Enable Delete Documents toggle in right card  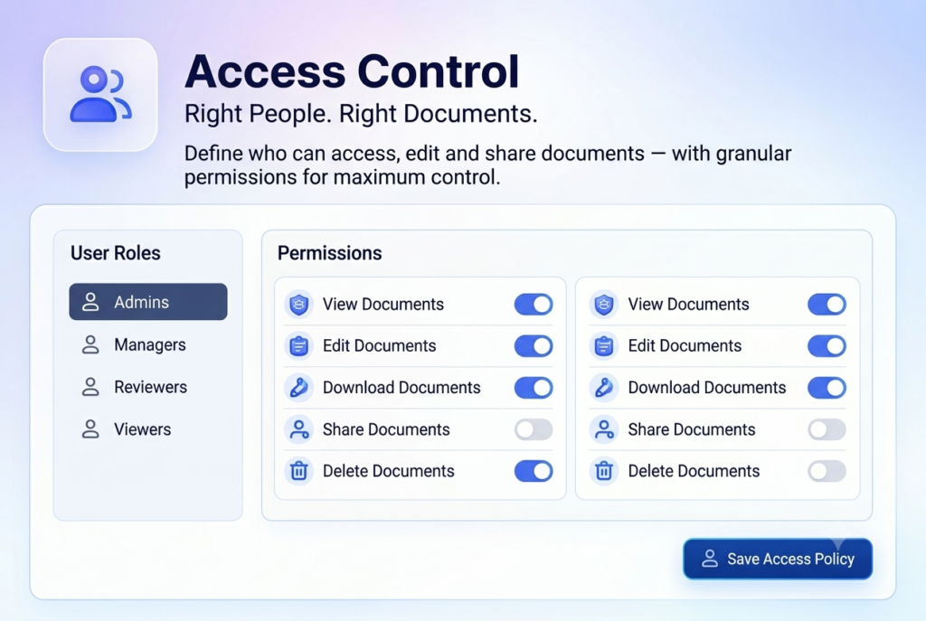coord(827,471)
